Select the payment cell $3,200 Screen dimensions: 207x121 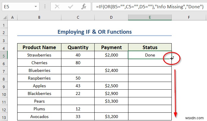[x=111, y=117]
